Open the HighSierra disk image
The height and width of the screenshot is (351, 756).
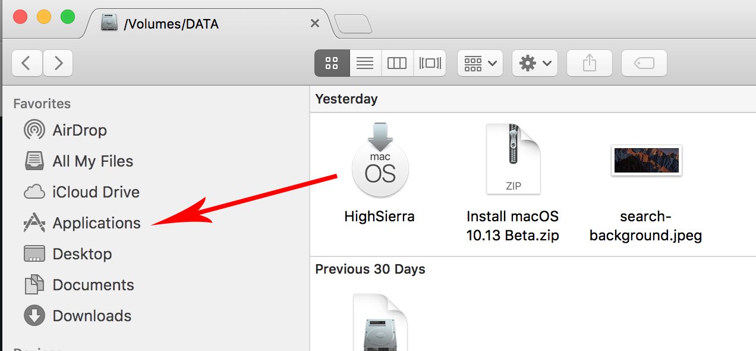coord(380,167)
